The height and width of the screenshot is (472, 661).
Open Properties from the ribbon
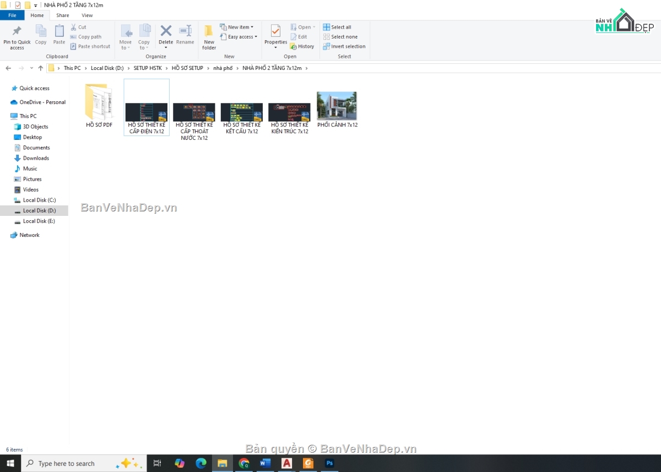(275, 31)
